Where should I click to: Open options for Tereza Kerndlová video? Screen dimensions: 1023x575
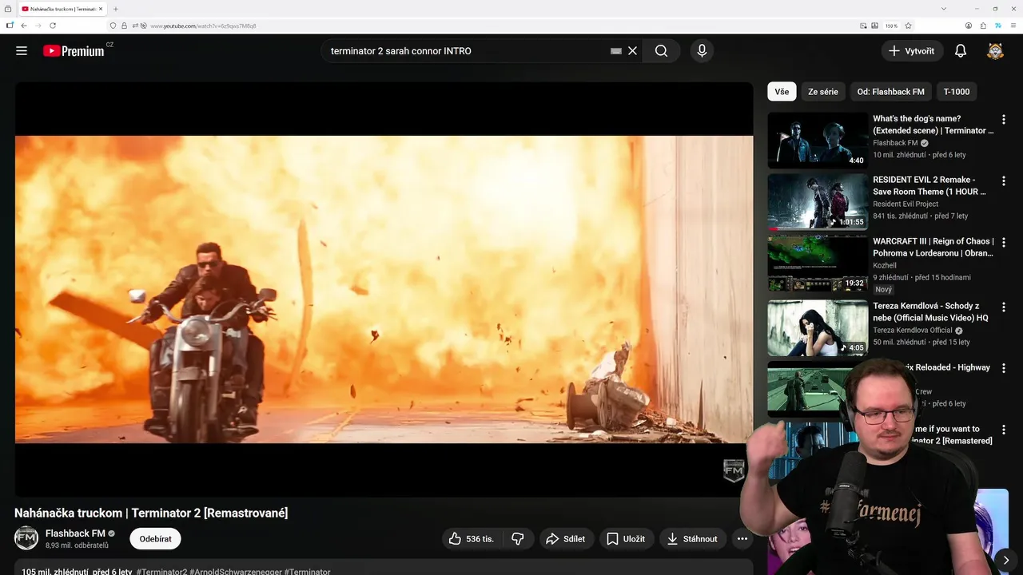[1004, 307]
